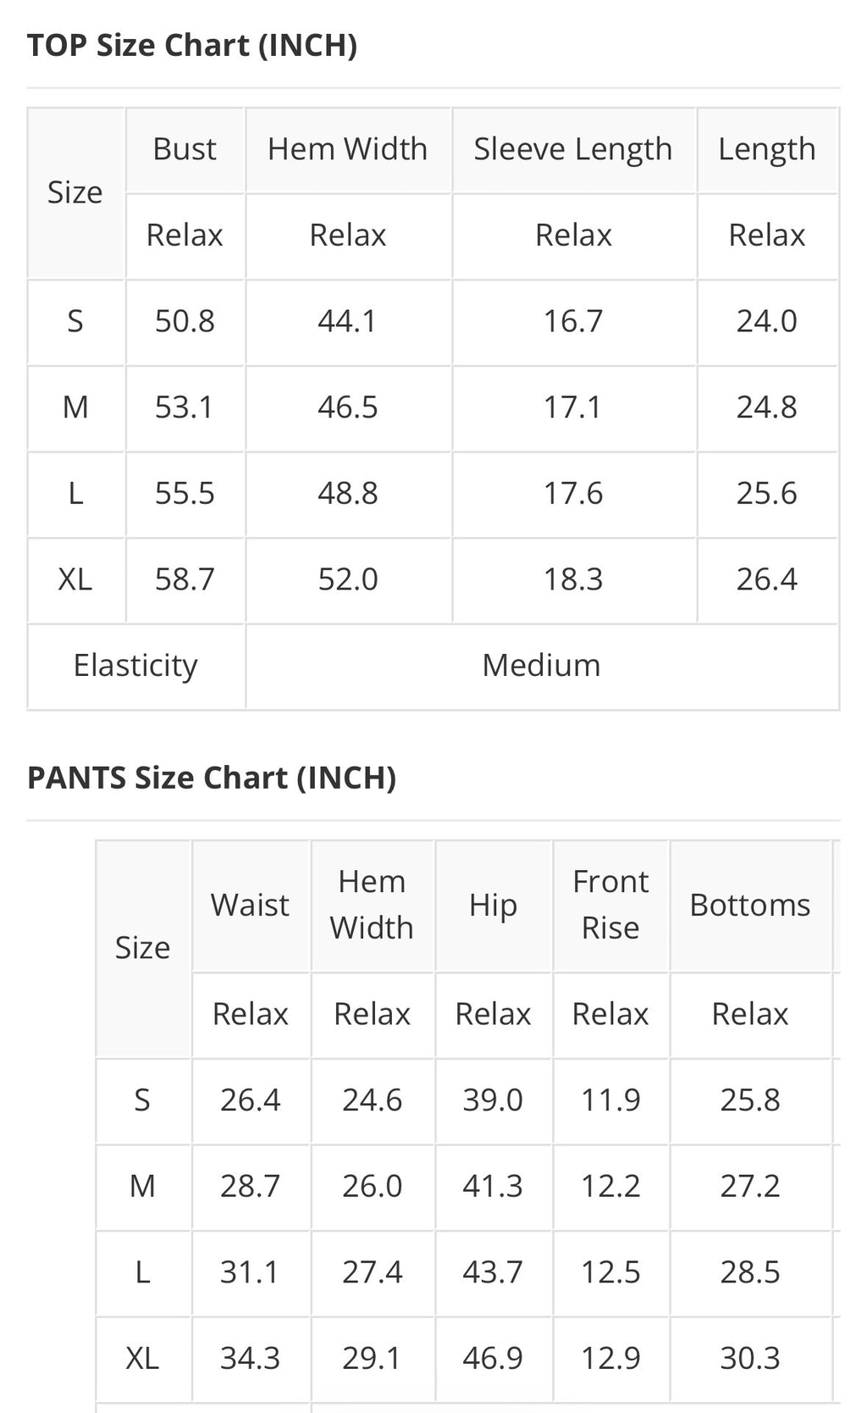This screenshot has height=1413, width=867.
Task: Click the PANTS Size Chart (INCH) heading
Action: (x=212, y=778)
